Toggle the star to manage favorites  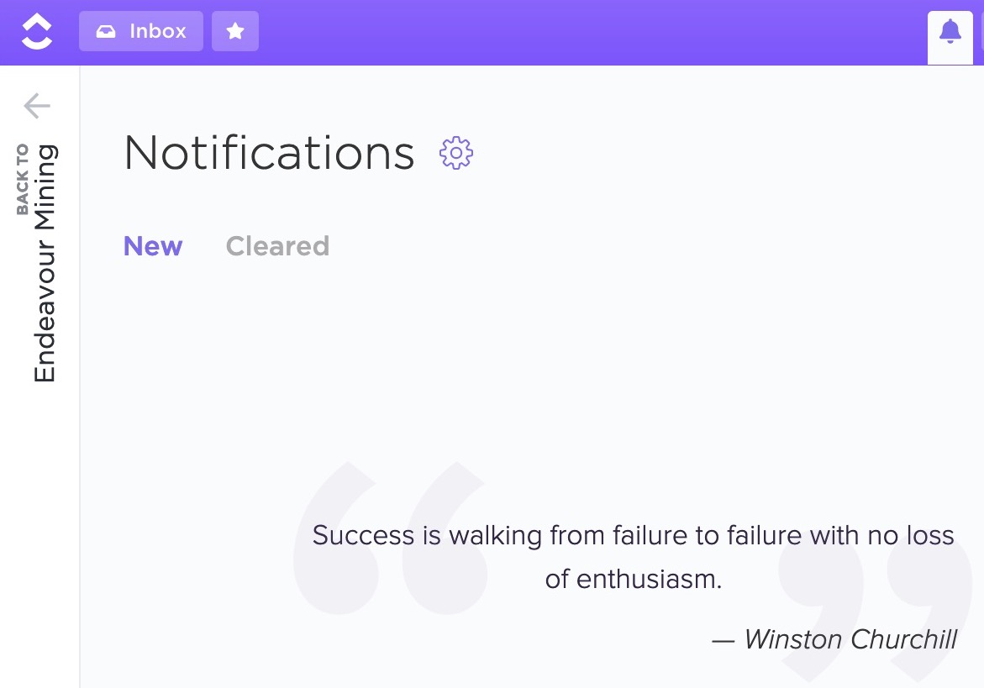click(234, 30)
